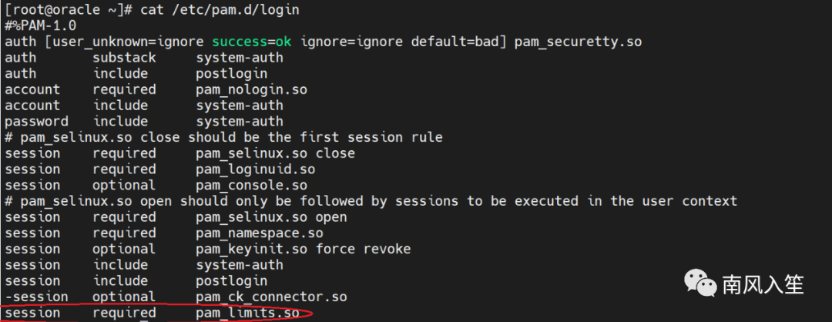Click pam_console.so module text
Viewport: 832px width, 322px height.
click(251, 185)
